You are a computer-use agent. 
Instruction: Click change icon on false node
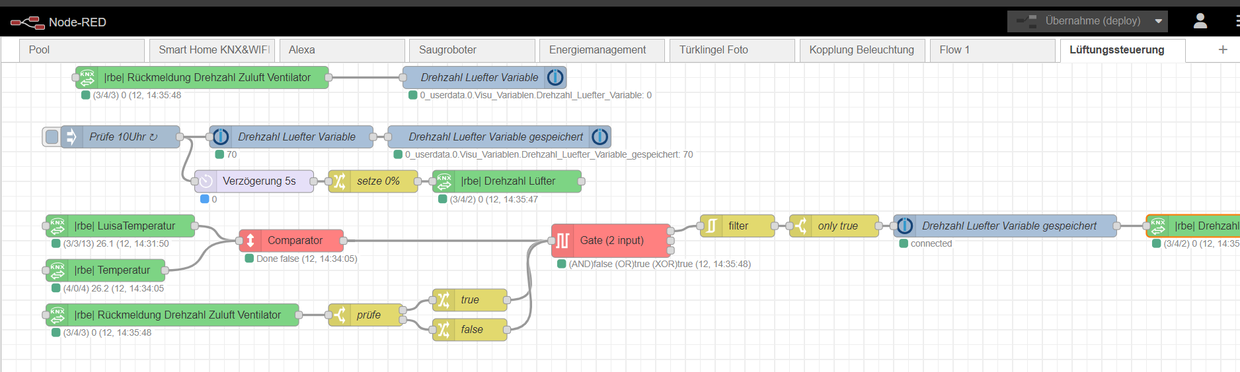pos(444,329)
